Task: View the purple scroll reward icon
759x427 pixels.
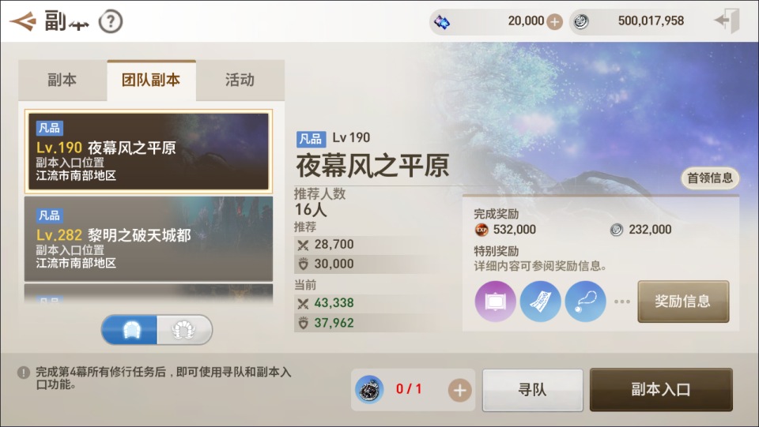Action: click(x=495, y=302)
